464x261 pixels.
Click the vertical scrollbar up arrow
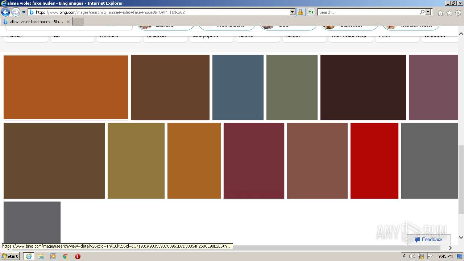pos(461,34)
